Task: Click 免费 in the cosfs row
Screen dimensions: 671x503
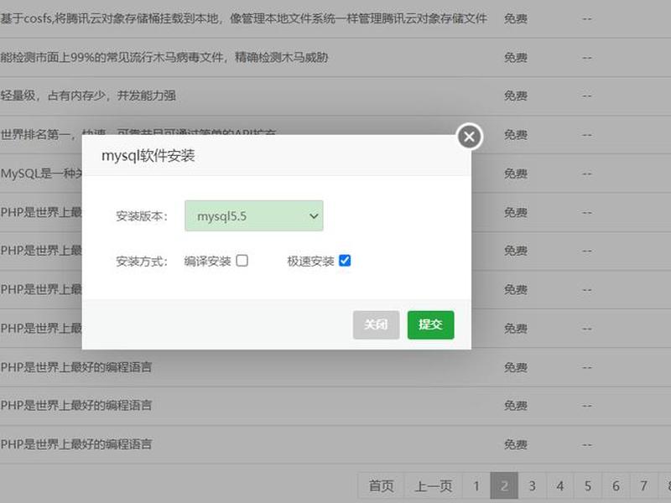Action: pyautogui.click(x=515, y=18)
